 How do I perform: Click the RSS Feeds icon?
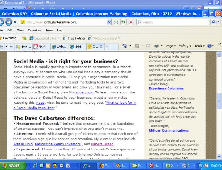[x=137, y=46]
